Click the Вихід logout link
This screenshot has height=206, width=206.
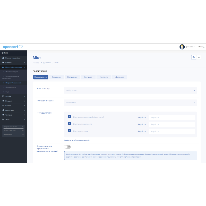click(201, 47)
